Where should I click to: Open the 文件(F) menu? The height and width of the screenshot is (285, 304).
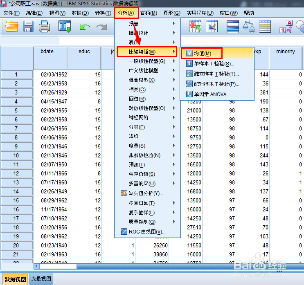[x=11, y=13]
